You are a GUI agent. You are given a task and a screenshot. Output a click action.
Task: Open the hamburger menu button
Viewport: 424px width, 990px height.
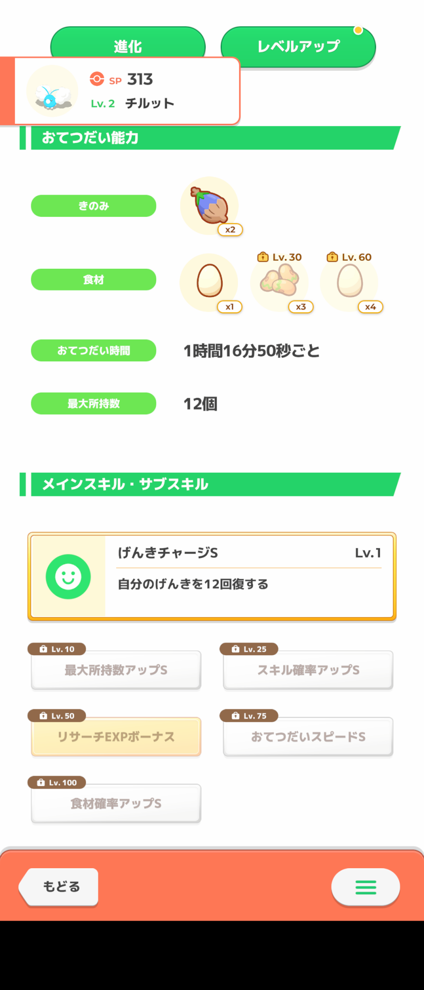click(366, 887)
